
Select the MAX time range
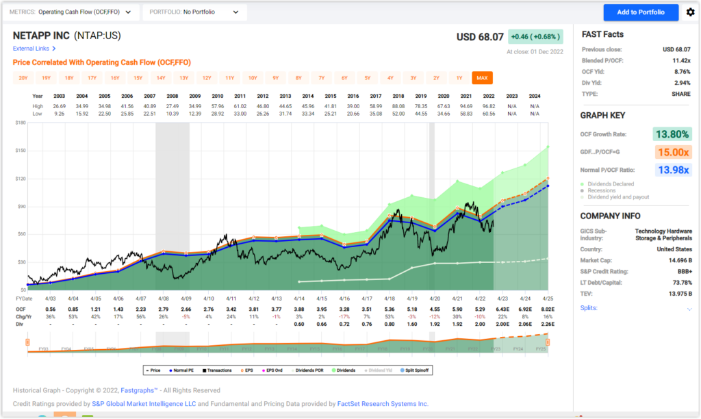click(482, 78)
